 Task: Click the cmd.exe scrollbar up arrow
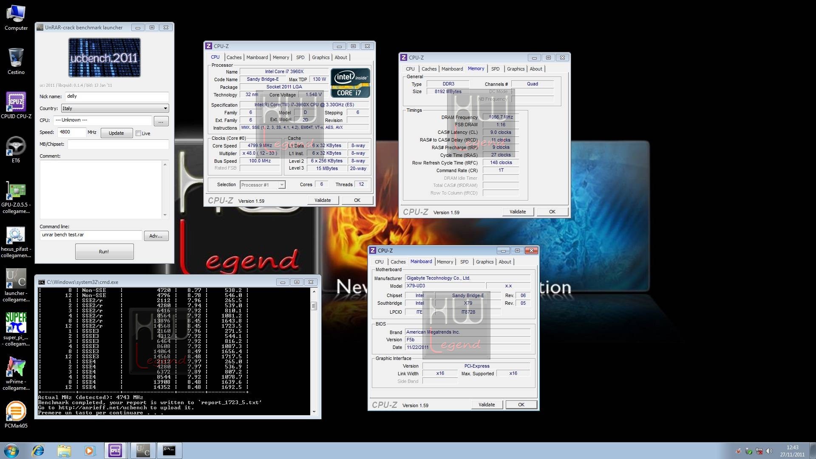point(314,291)
